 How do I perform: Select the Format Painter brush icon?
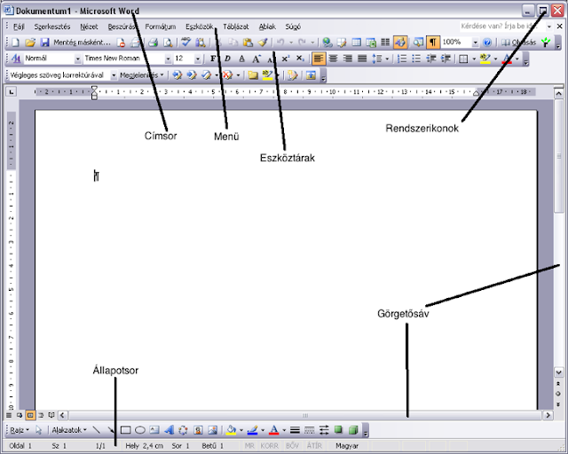(x=263, y=43)
